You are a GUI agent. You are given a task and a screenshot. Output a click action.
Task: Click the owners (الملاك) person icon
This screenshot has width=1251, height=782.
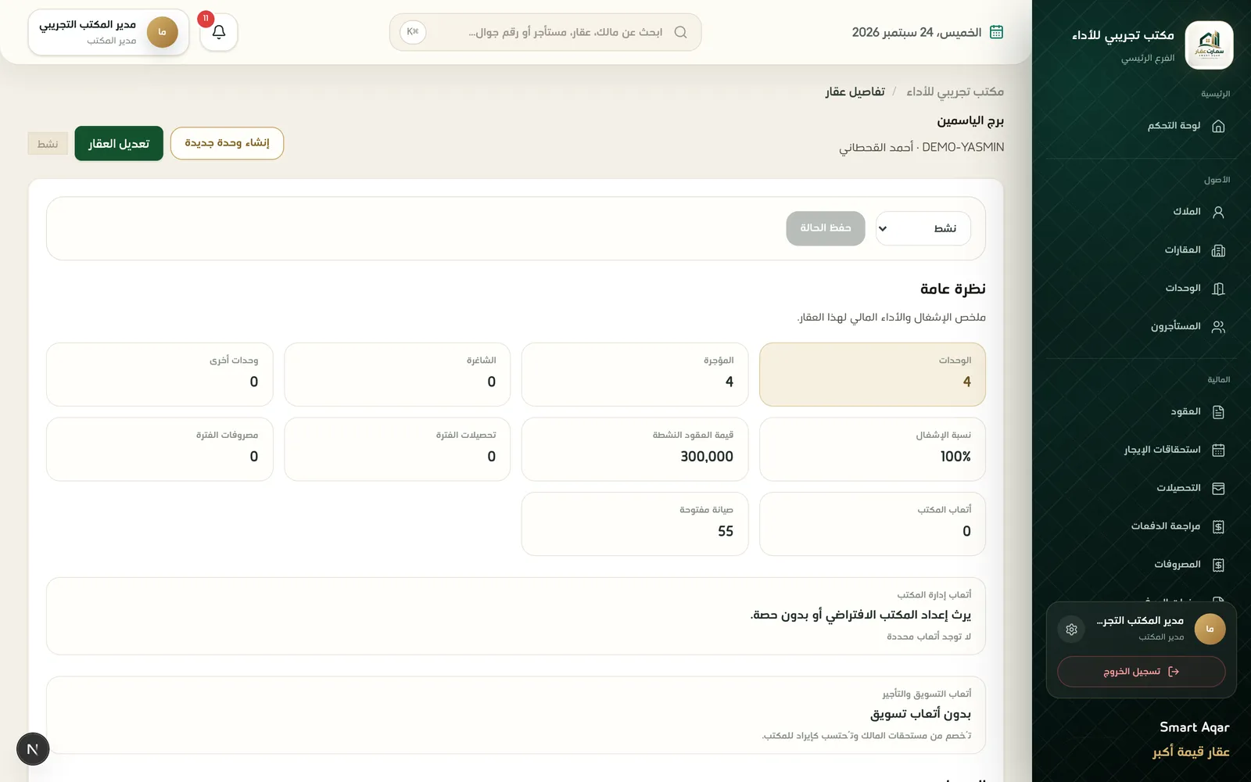coord(1218,212)
